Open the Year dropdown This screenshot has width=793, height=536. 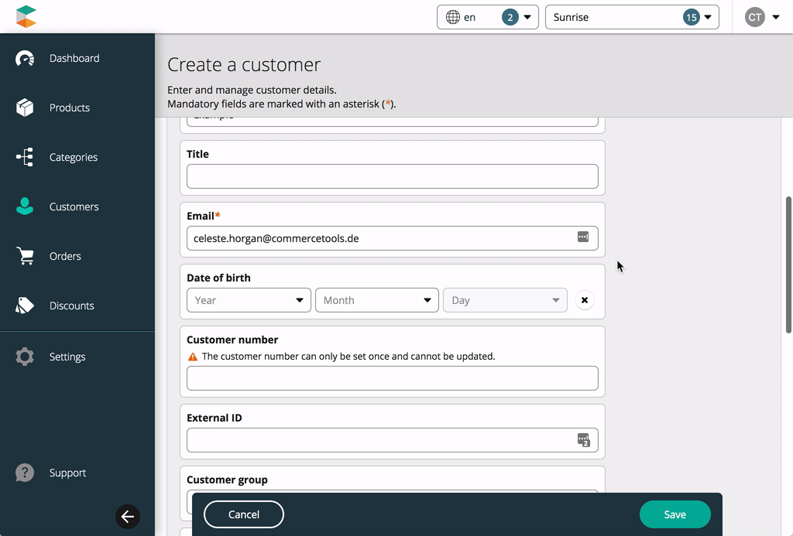pyautogui.click(x=249, y=300)
